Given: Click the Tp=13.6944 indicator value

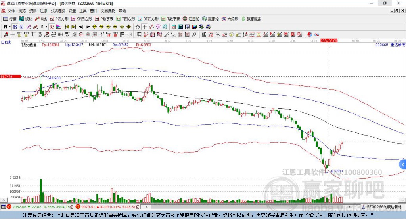Looking at the screenshot, I should 50,45.
